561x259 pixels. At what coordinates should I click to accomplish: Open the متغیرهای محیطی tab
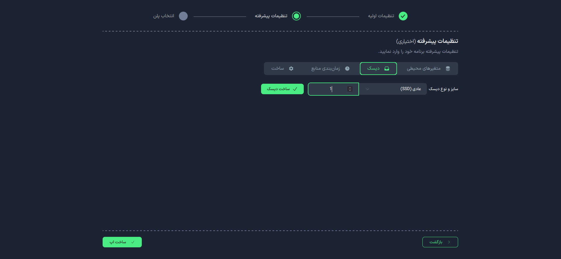(428, 69)
